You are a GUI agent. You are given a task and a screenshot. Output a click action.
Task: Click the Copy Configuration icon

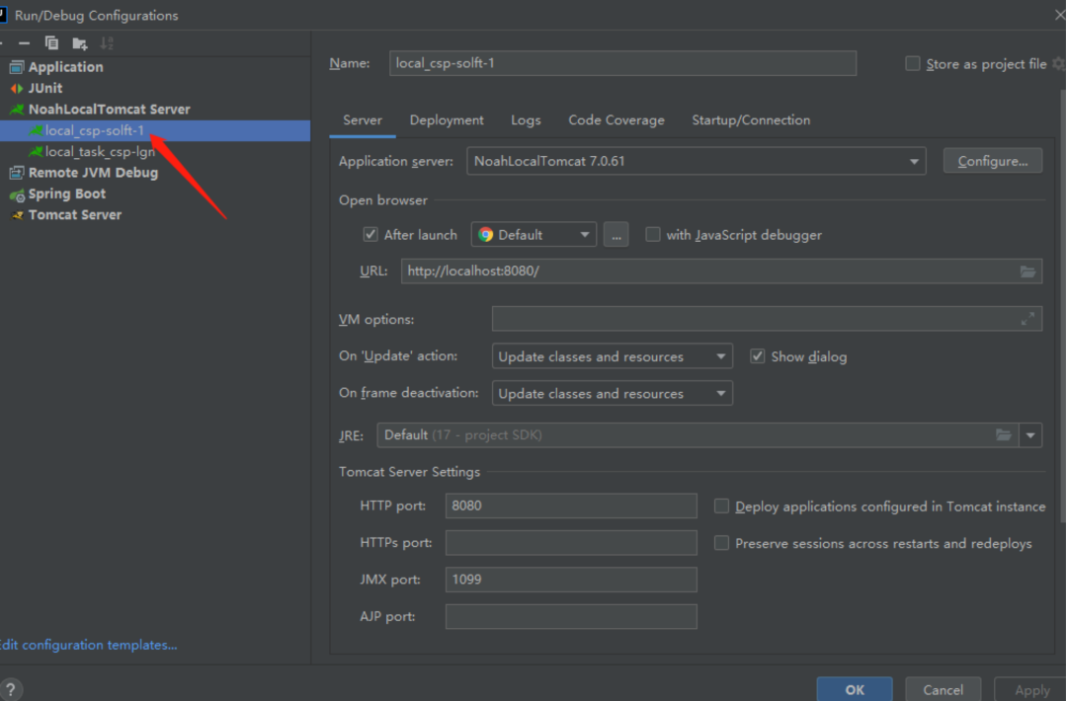tap(51, 43)
